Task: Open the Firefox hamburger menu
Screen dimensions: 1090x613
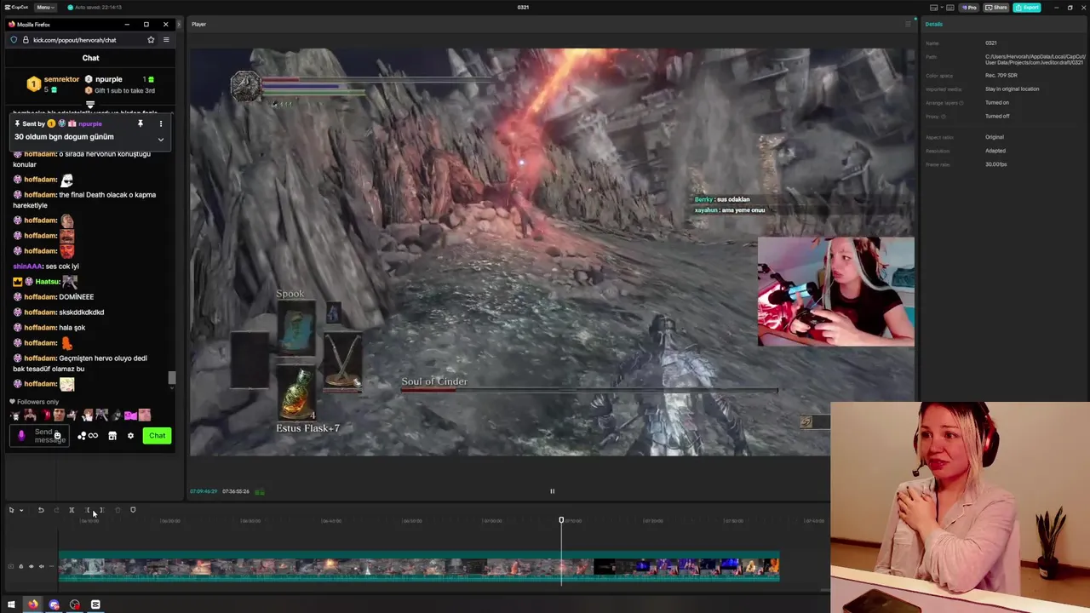Action: click(166, 40)
